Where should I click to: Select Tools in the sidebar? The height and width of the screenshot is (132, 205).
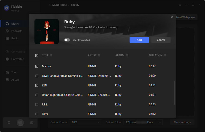point(15,72)
